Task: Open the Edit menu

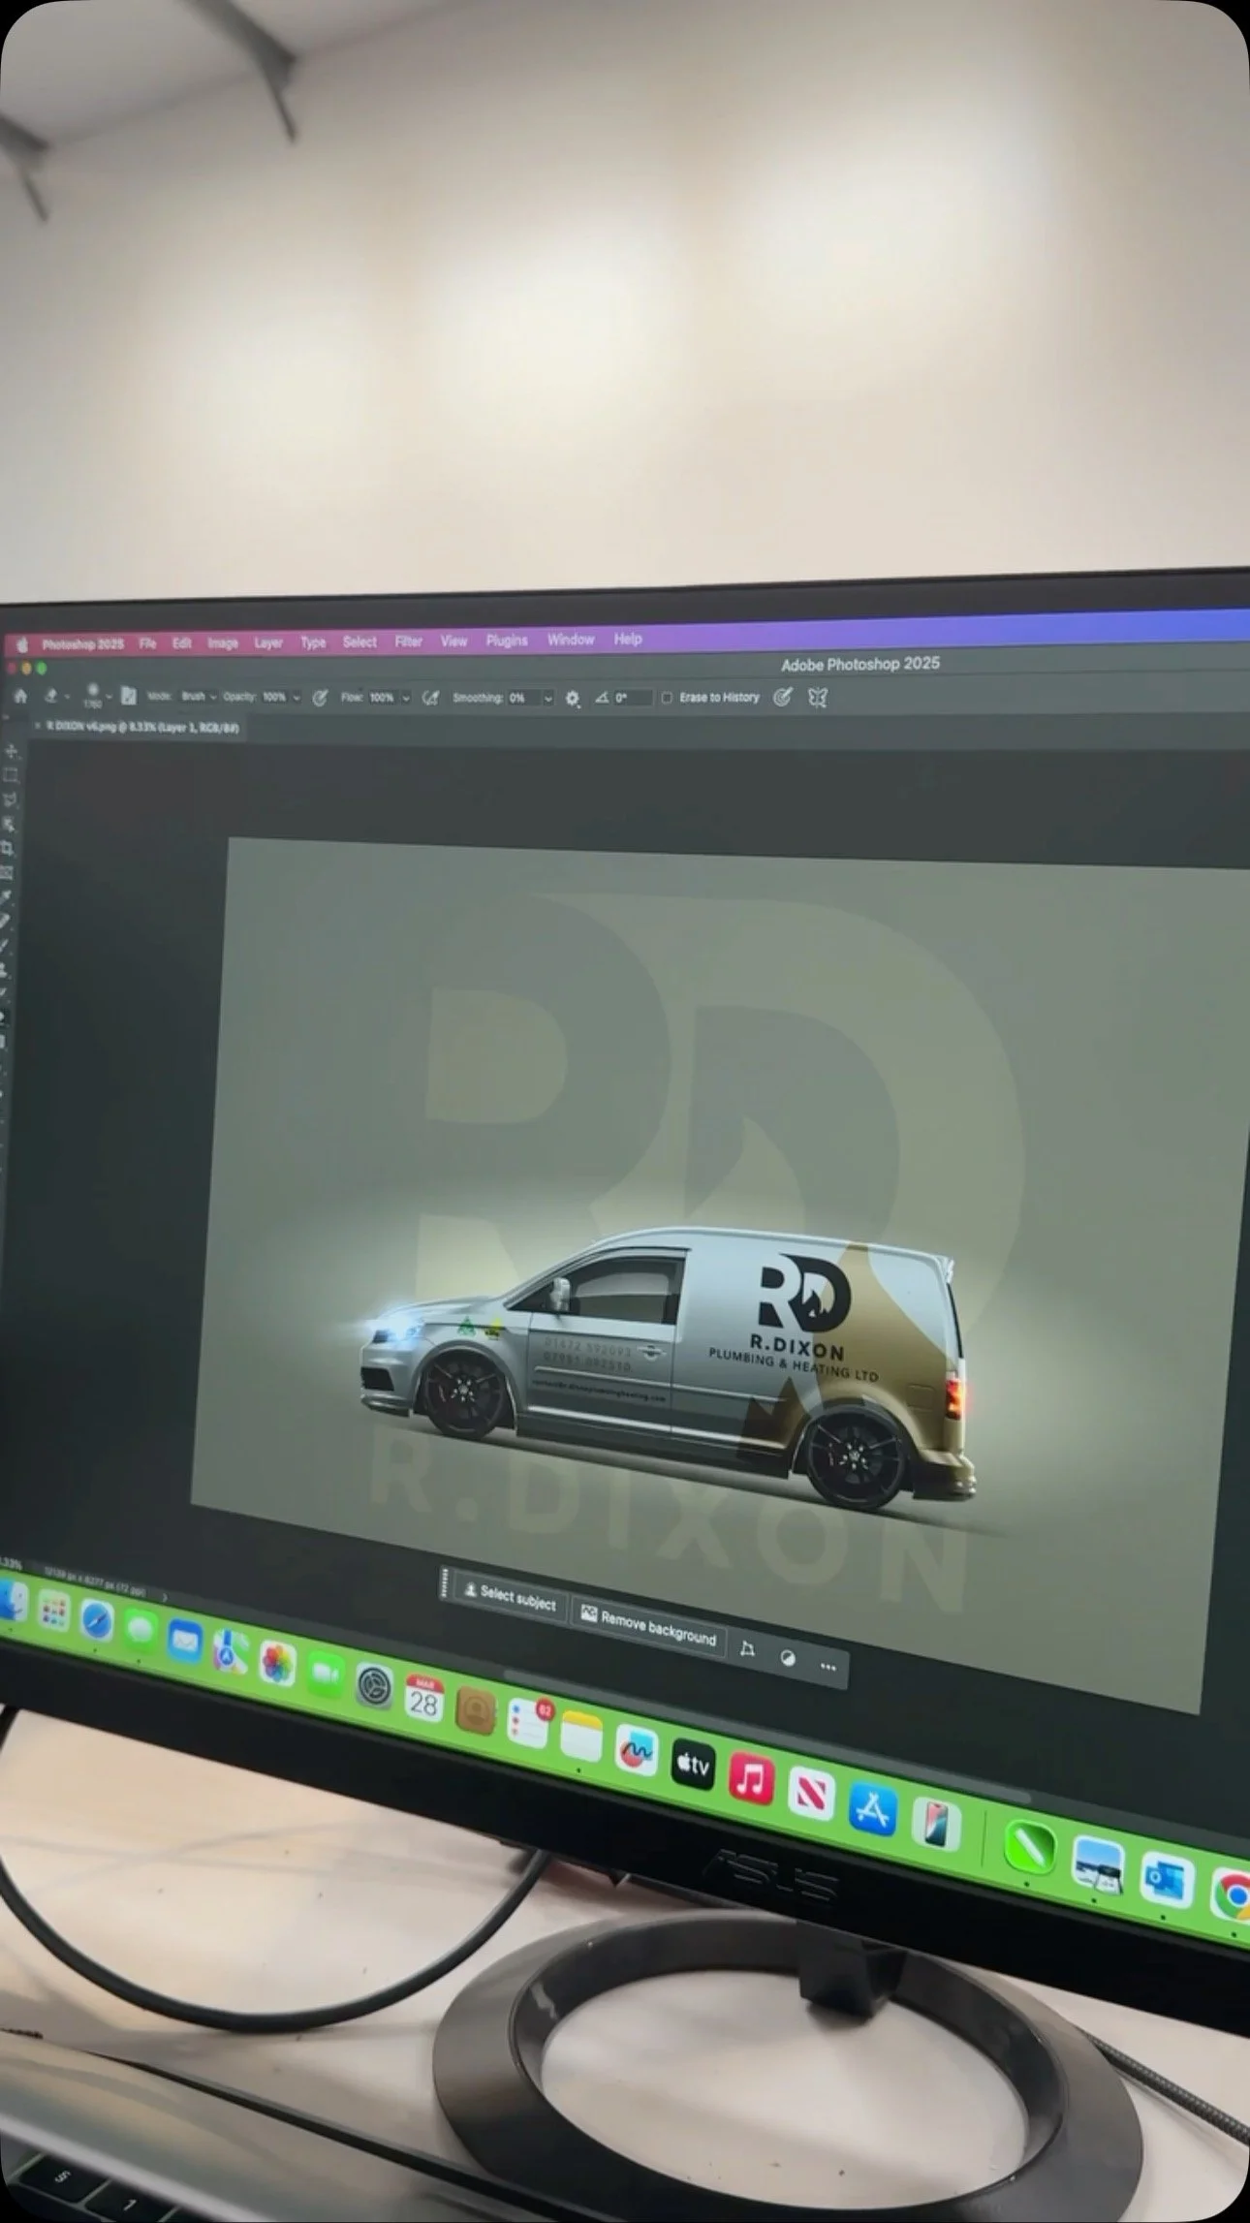Action: (x=182, y=643)
